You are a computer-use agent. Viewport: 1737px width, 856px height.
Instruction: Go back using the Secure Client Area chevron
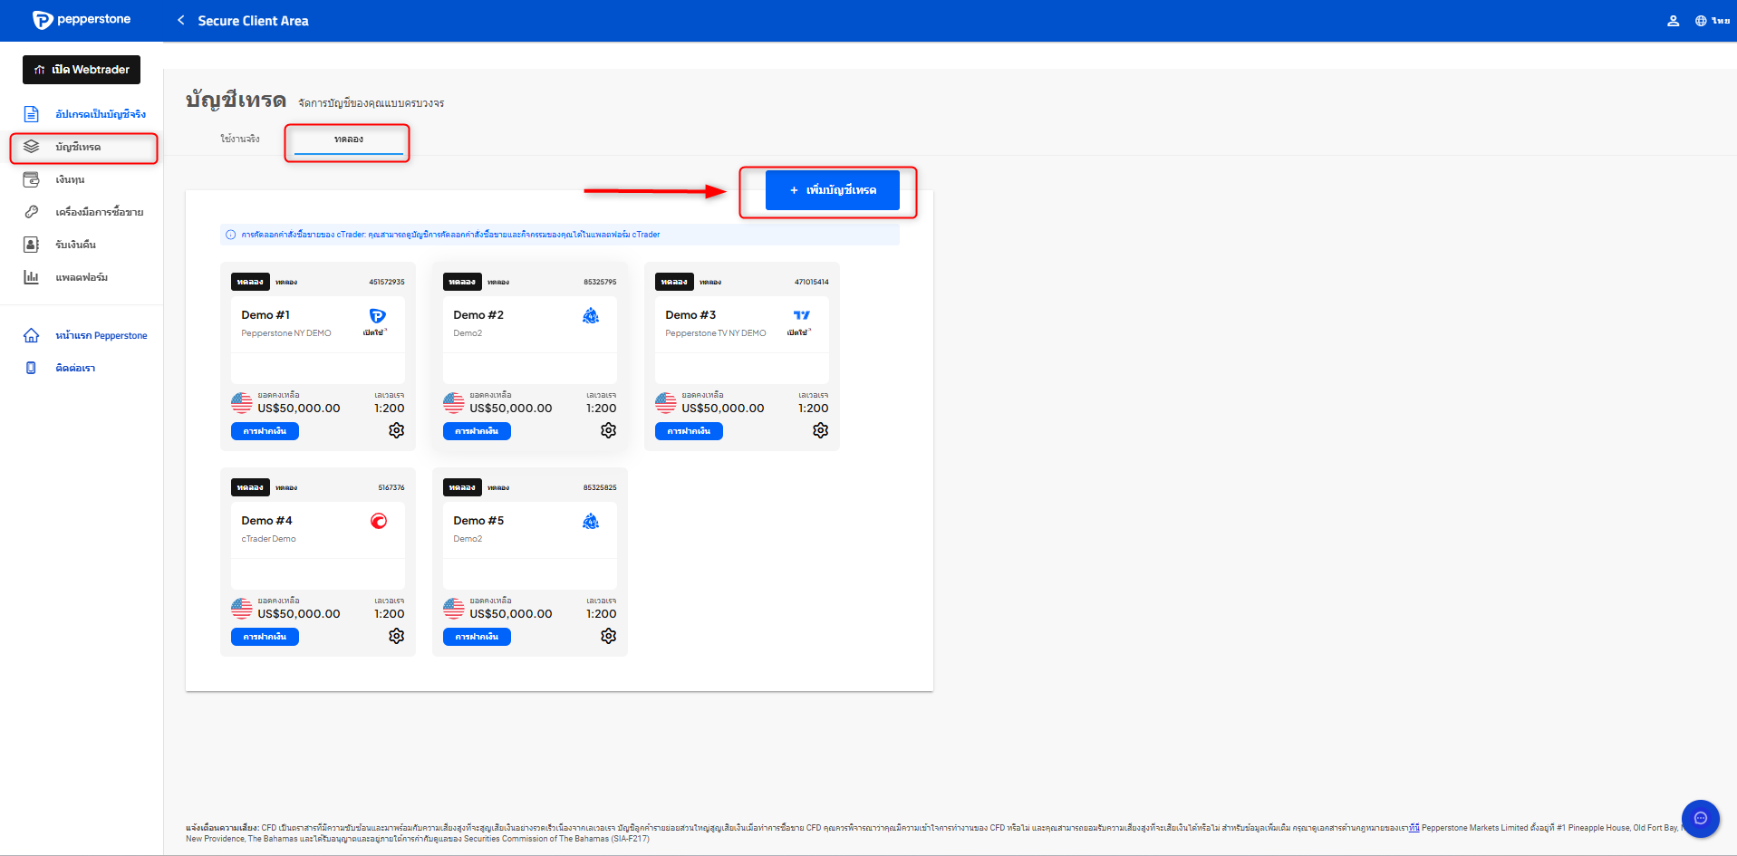181,21
